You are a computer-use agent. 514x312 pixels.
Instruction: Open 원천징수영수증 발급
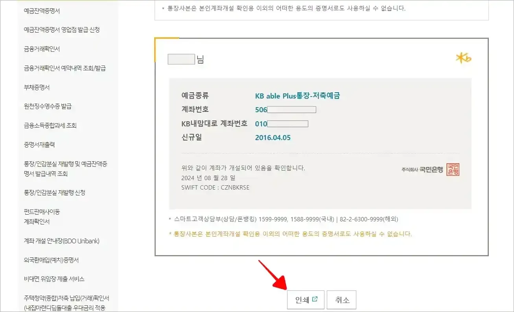(x=48, y=106)
